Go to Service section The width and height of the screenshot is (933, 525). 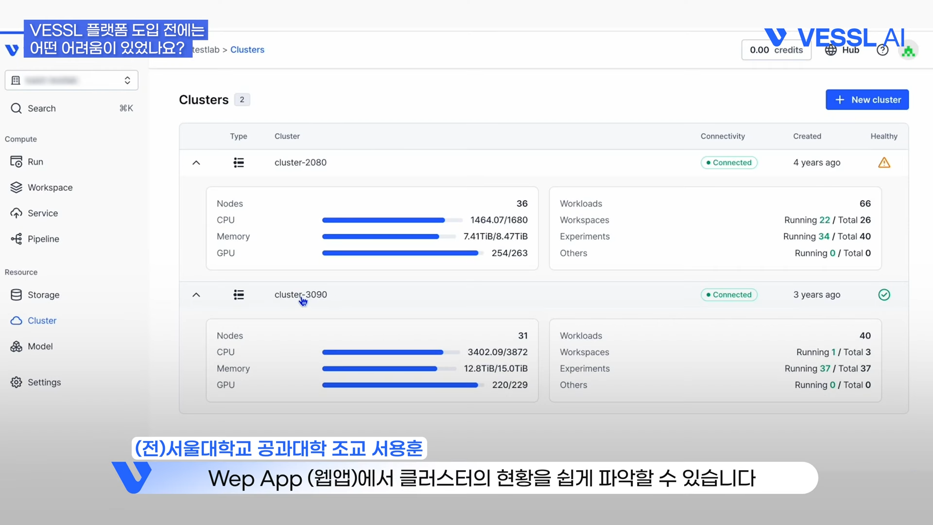43,213
